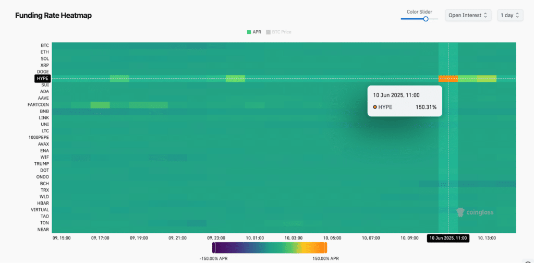Click the 09, 19:00 axis label
534x263 pixels.
139,238
